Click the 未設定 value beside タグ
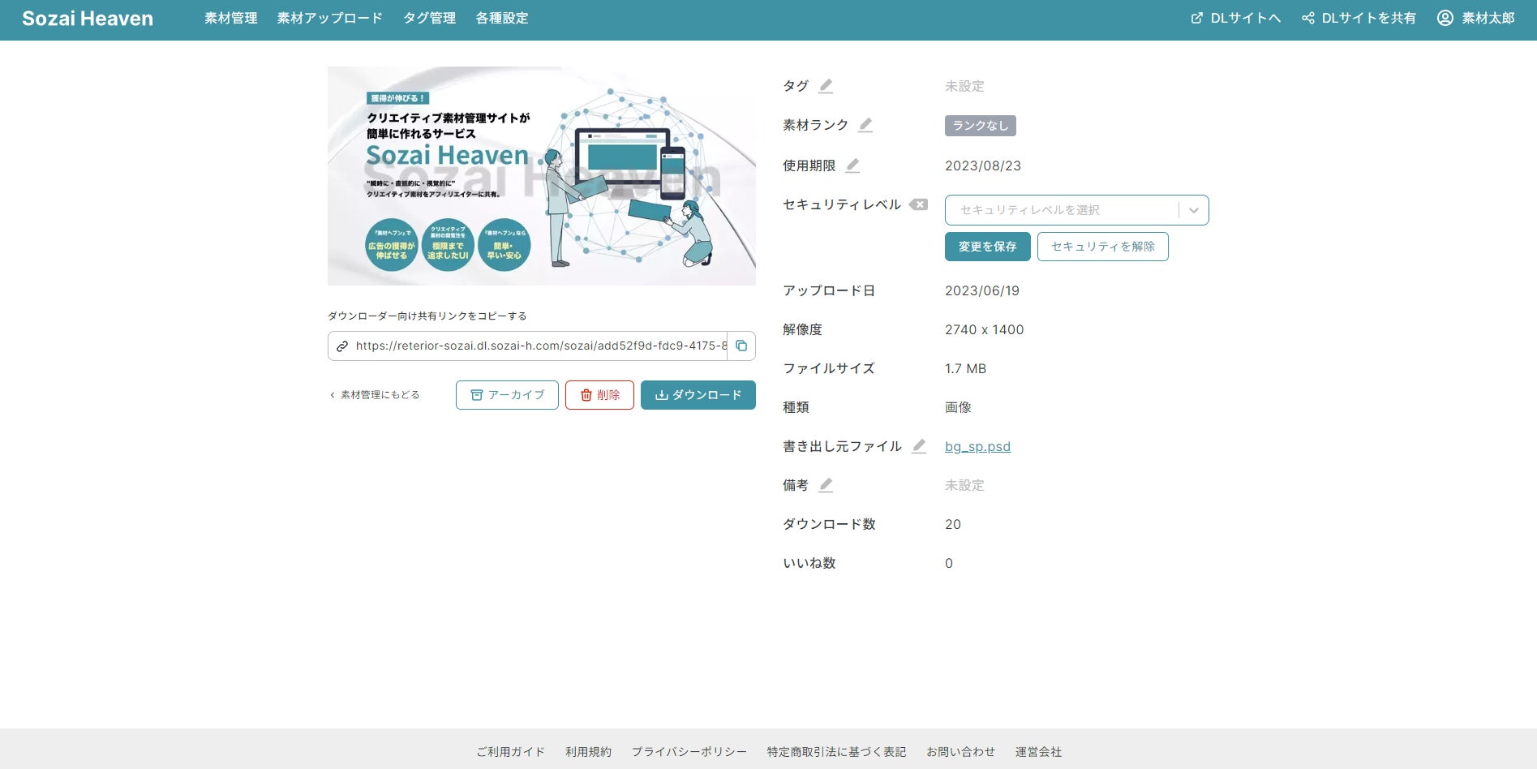Screen dimensions: 1537x769 [x=964, y=86]
